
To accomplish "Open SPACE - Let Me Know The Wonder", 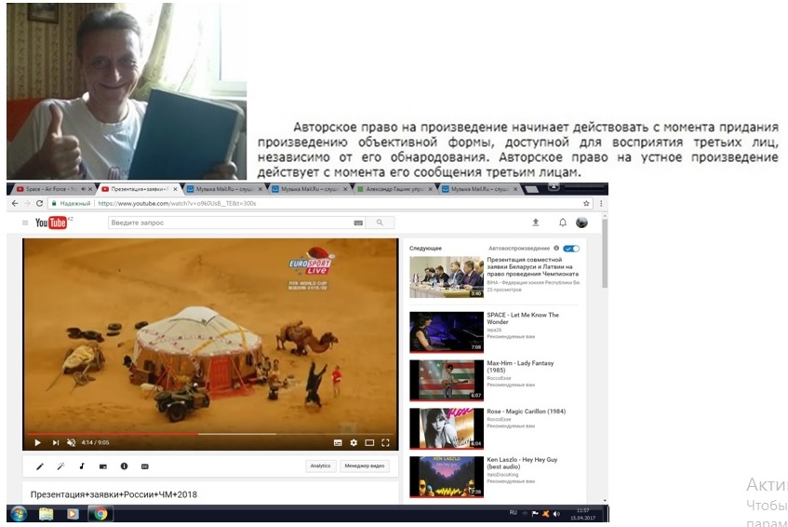I will pyautogui.click(x=523, y=318).
